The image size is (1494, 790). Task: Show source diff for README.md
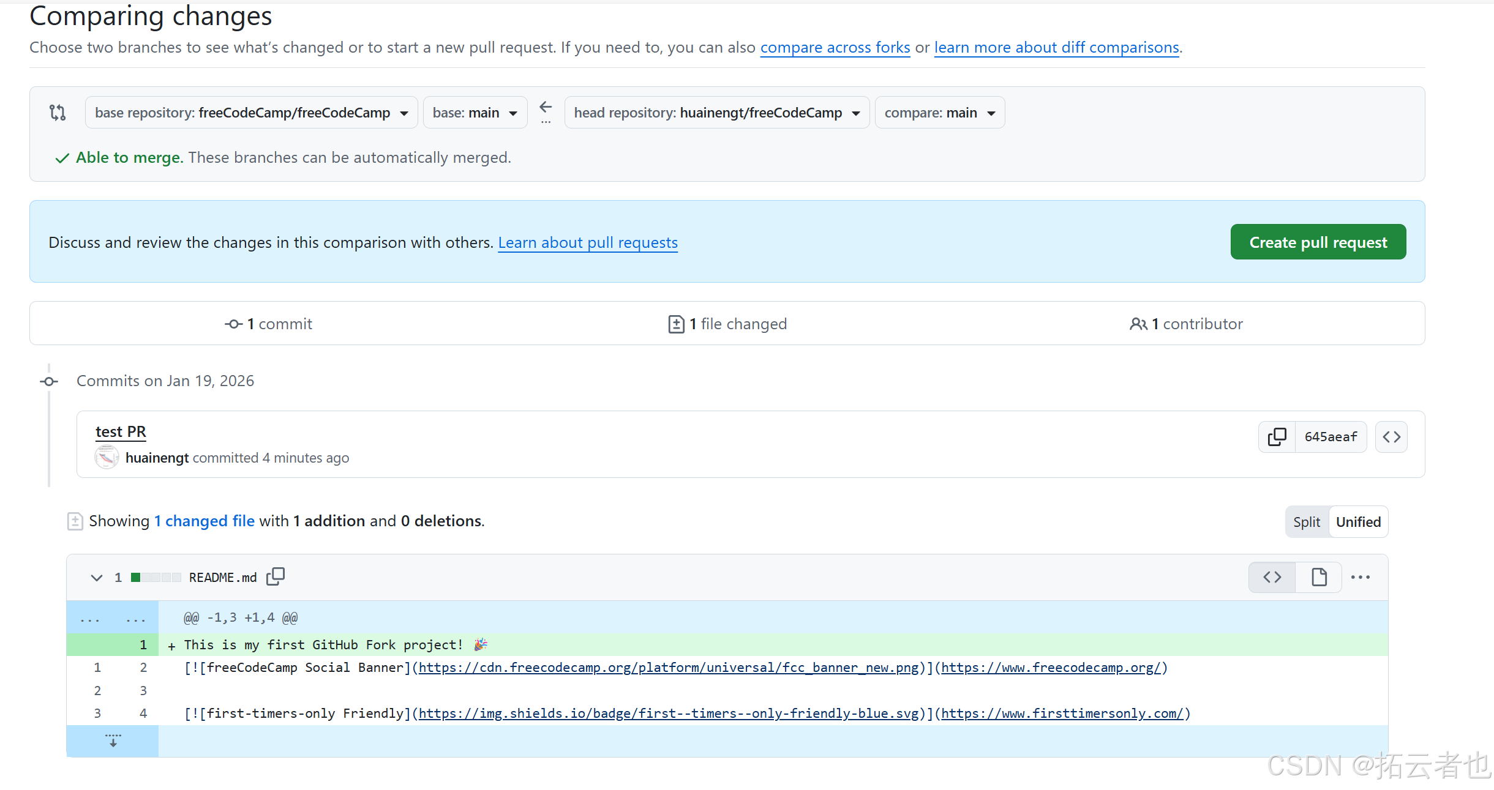(x=1272, y=576)
